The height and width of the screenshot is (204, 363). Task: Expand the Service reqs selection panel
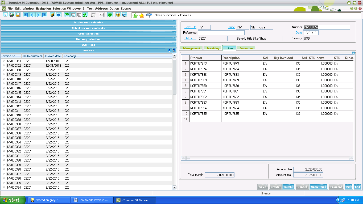click(x=88, y=23)
